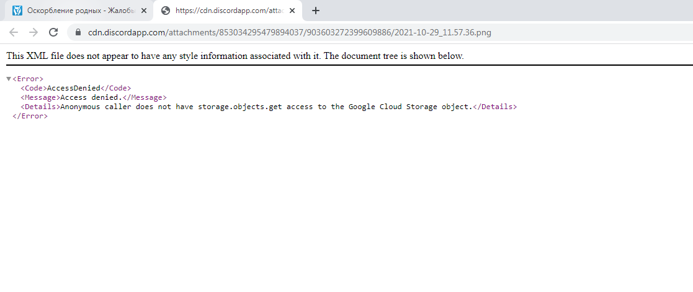Screen dimensions: 693x292
Task: View site information via lock icon
Action: [78, 32]
